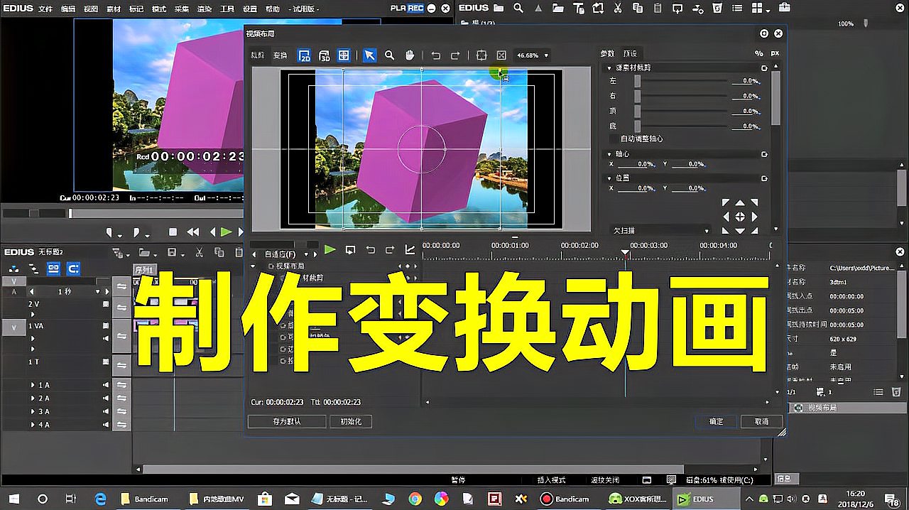This screenshot has height=510, width=909.
Task: Click the 左 crop slider handle
Action: point(637,81)
